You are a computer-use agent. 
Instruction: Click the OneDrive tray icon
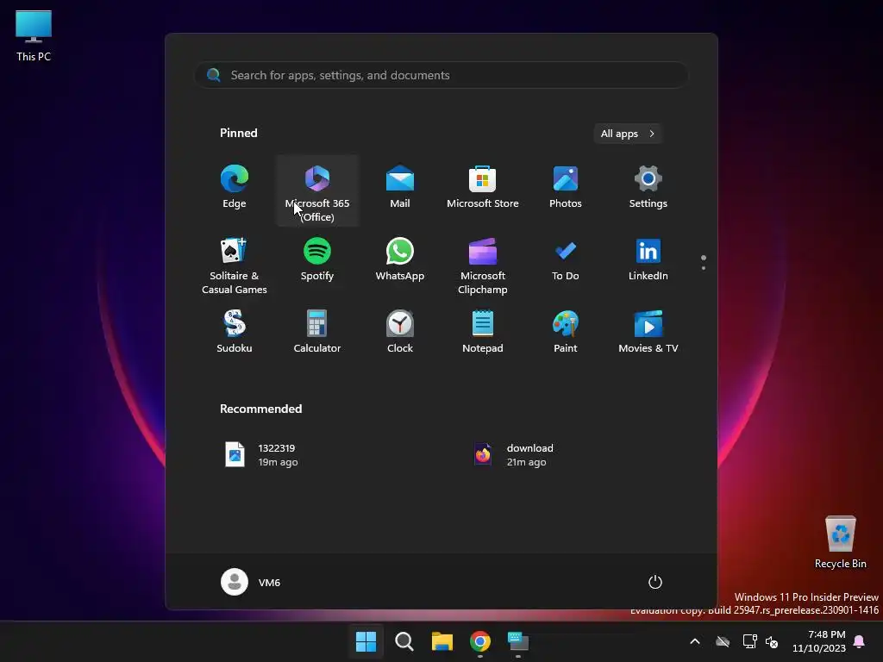tap(723, 641)
